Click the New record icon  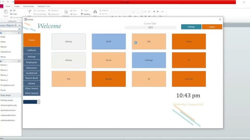click(x=71, y=11)
